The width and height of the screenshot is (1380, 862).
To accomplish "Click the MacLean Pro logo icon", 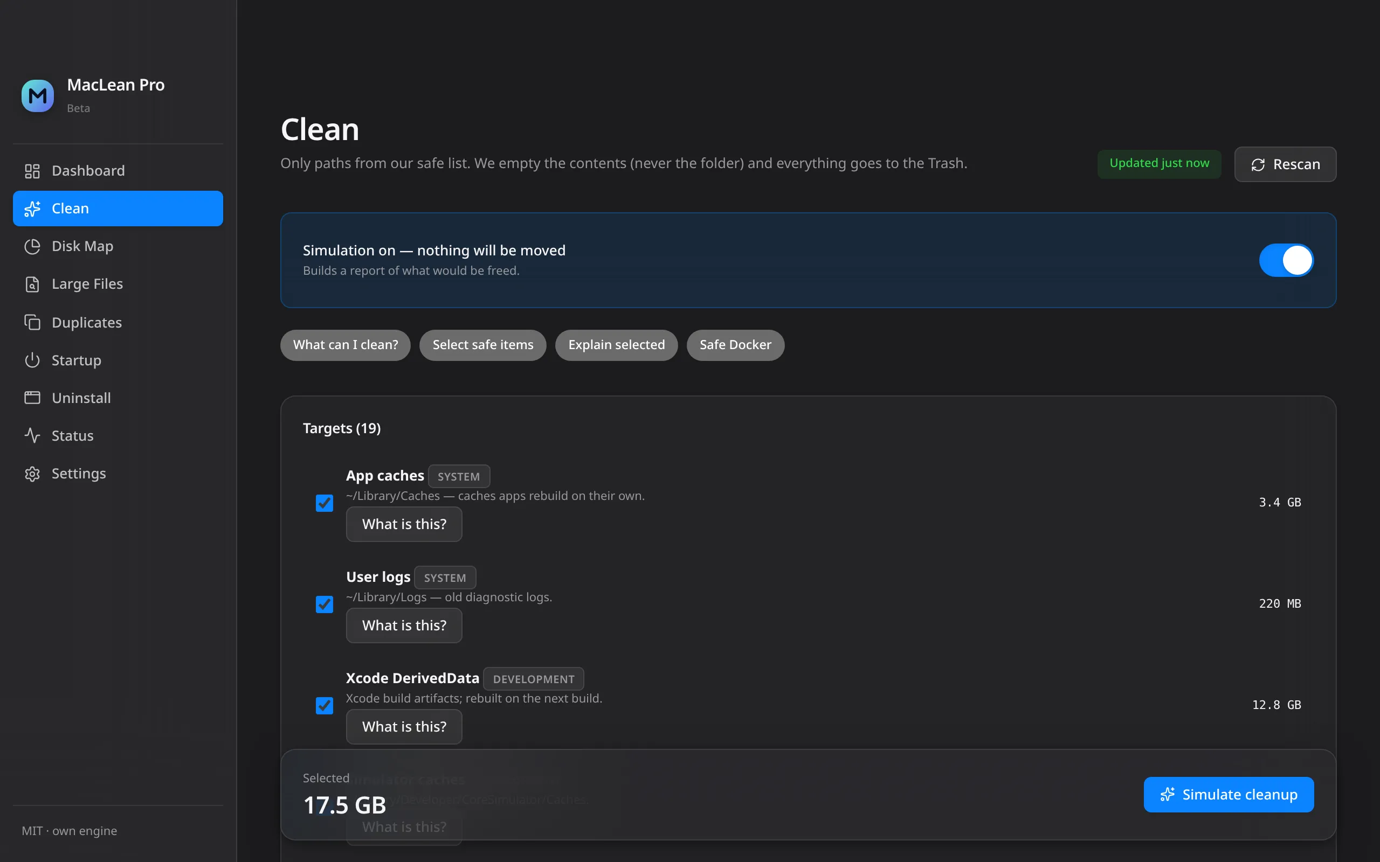I will (38, 96).
